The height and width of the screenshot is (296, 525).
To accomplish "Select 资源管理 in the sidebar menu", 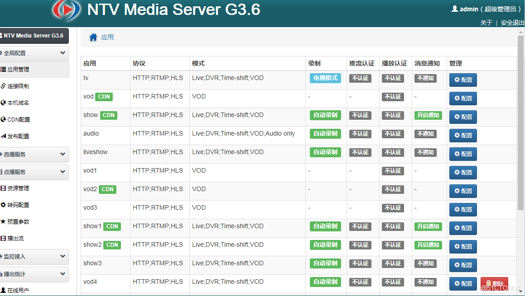I will [x=18, y=188].
